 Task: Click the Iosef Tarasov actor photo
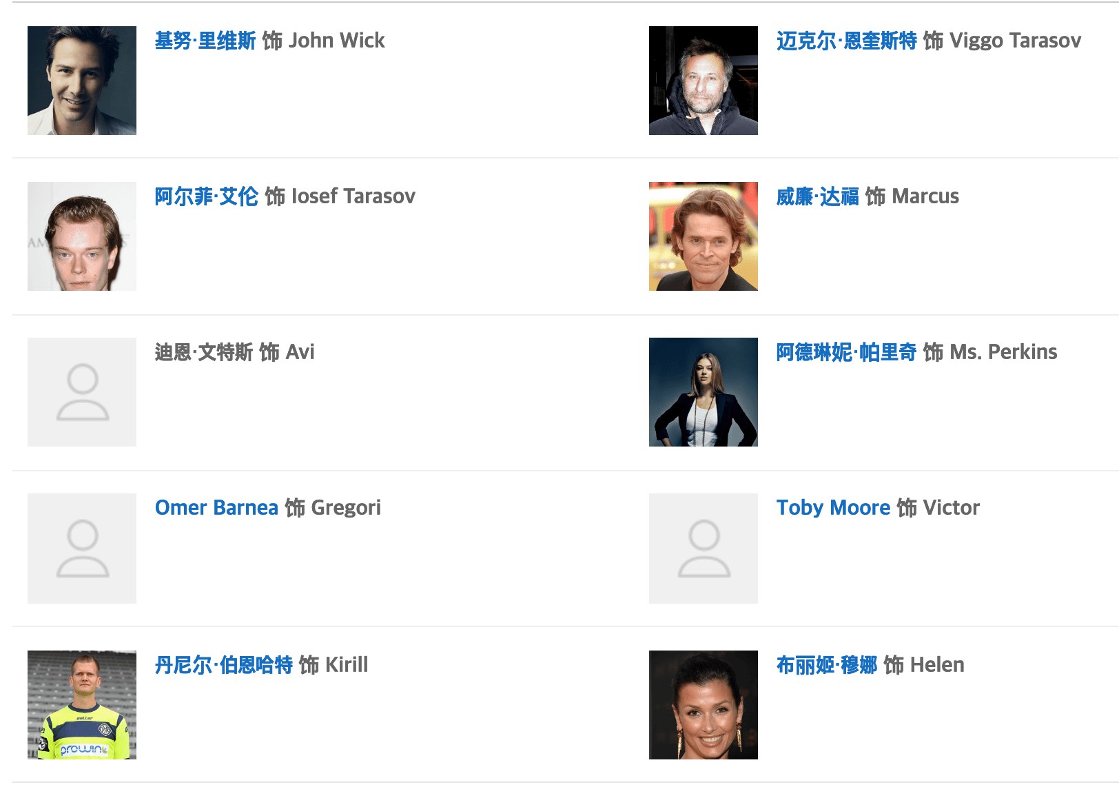pos(82,236)
